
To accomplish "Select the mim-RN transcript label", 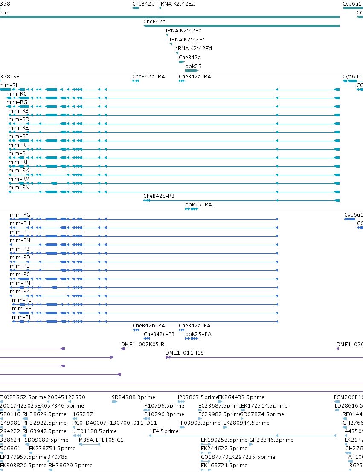I will pyautogui.click(x=19, y=188).
